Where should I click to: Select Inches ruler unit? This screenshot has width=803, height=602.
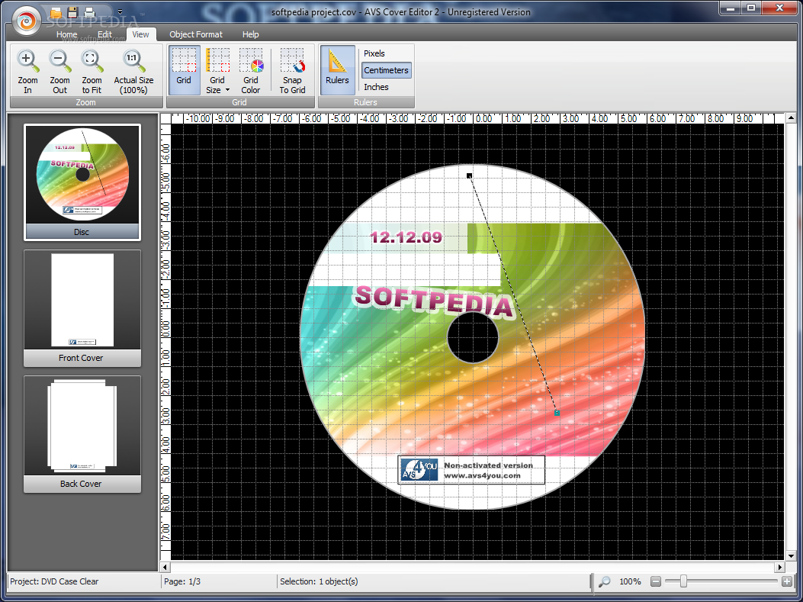pyautogui.click(x=377, y=87)
